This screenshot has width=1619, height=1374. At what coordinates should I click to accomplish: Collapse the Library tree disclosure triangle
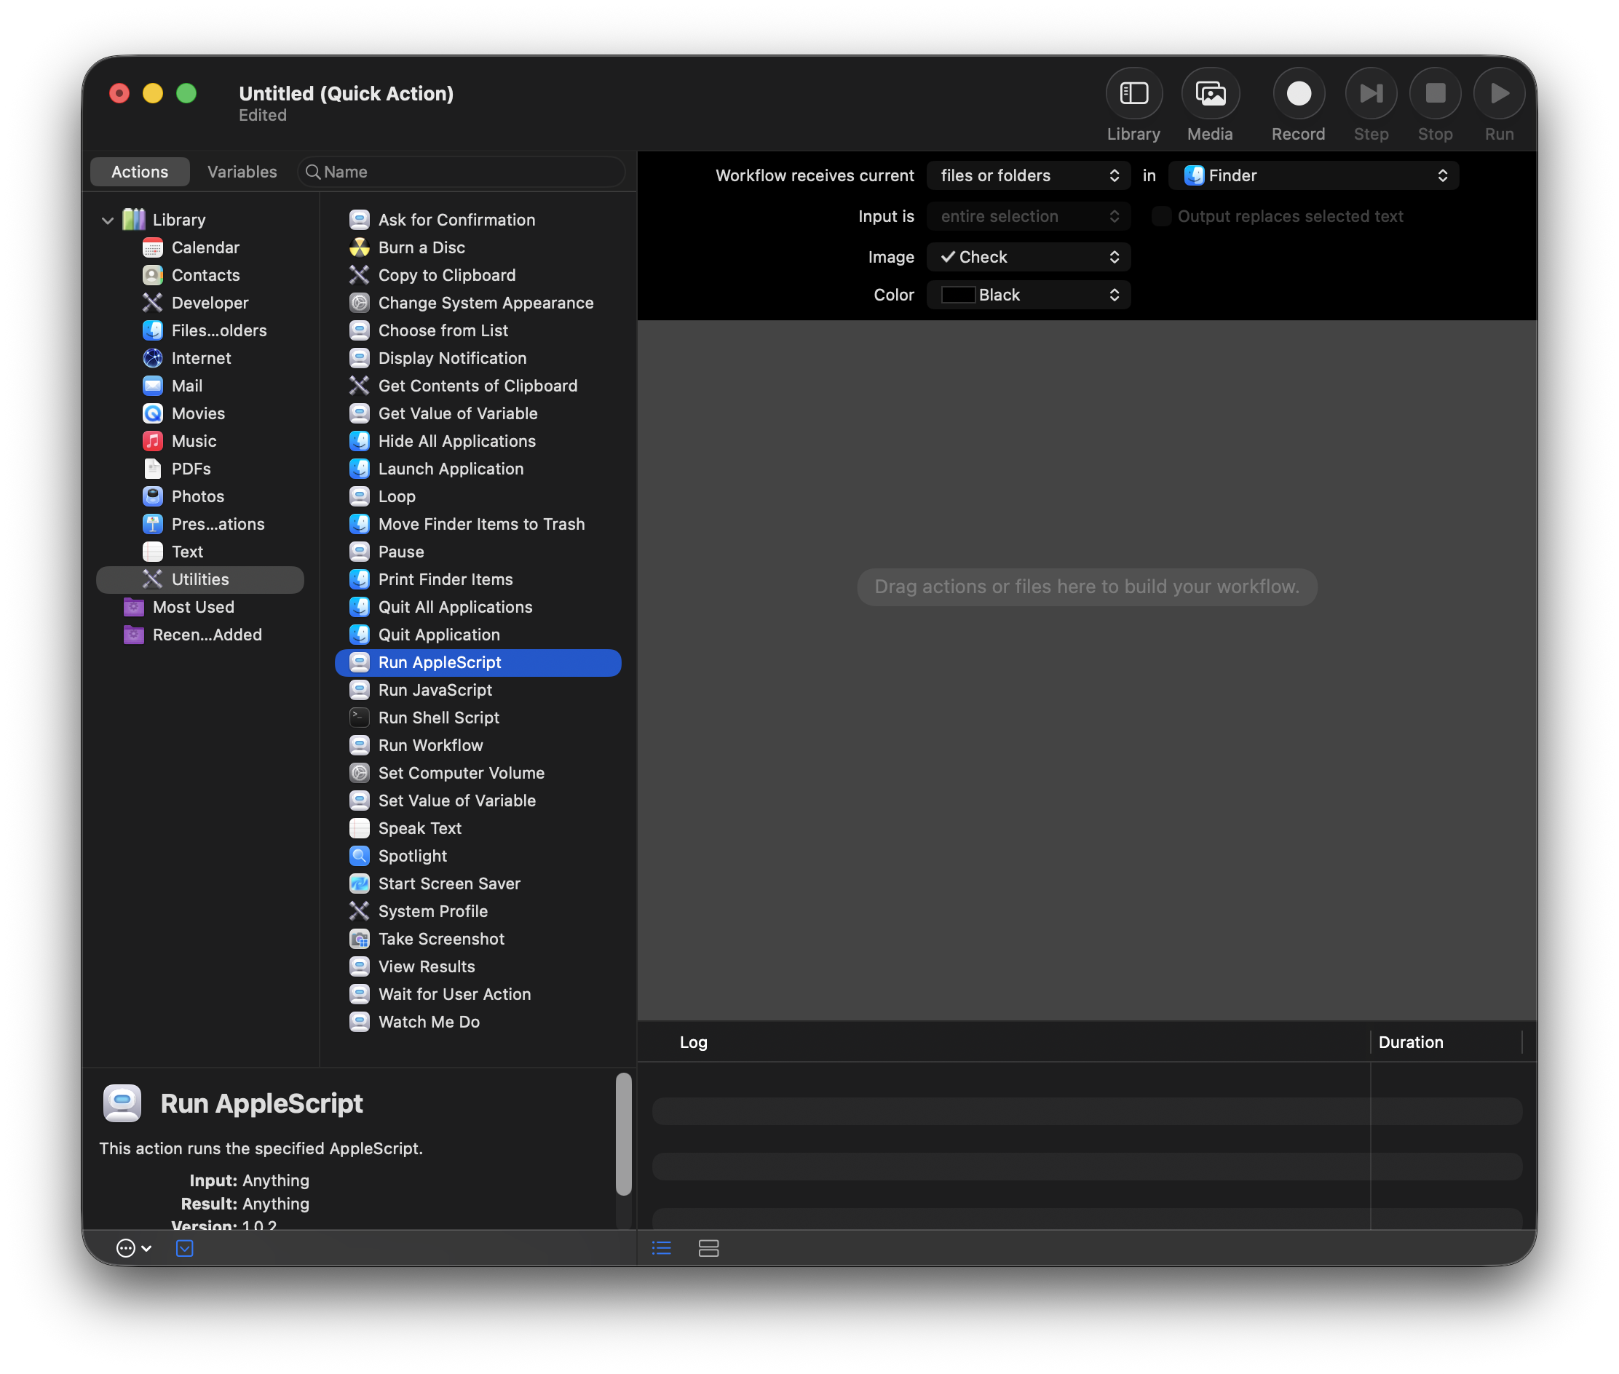108,221
